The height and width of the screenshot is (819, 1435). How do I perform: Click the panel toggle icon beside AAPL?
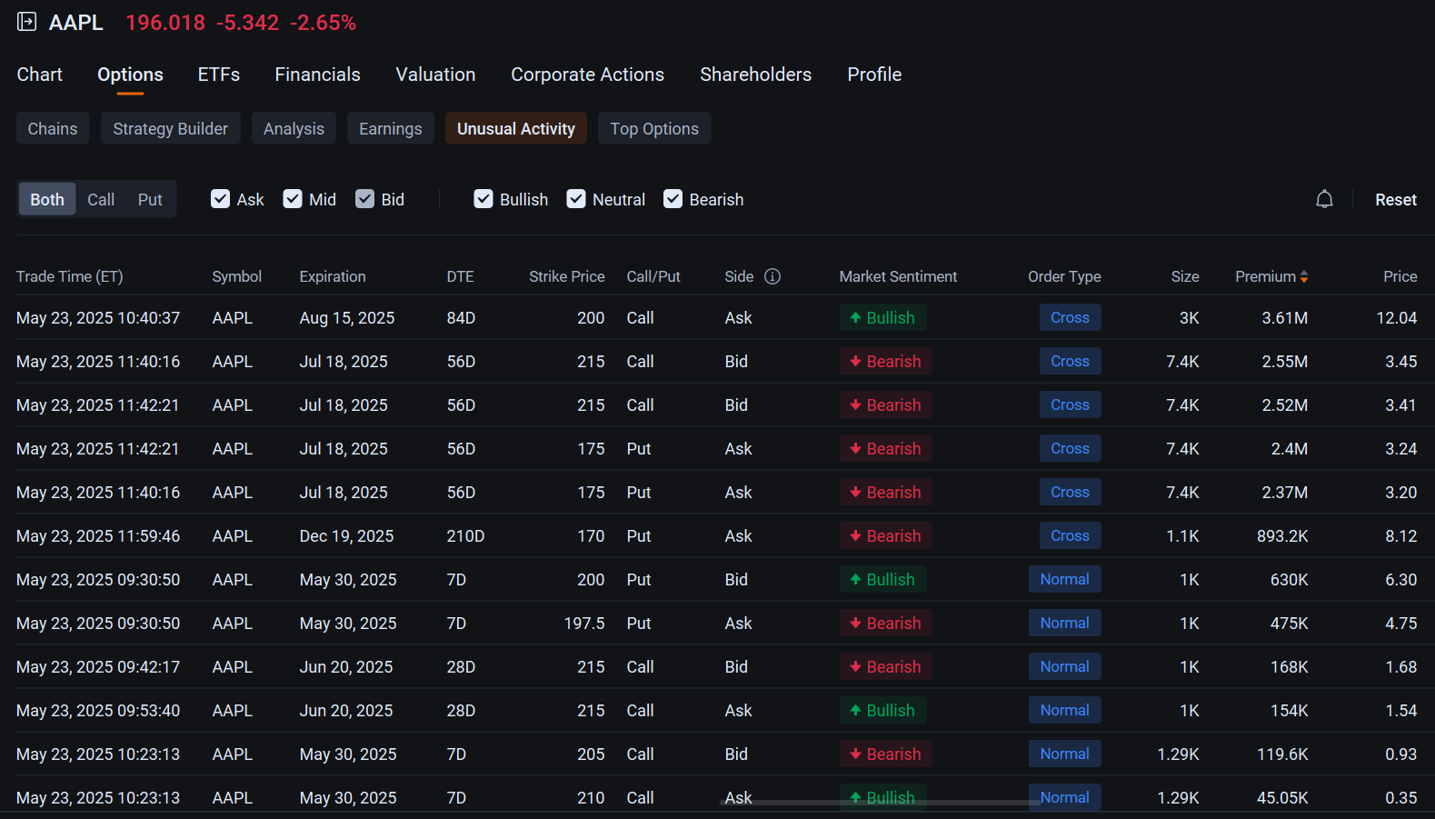tap(27, 22)
